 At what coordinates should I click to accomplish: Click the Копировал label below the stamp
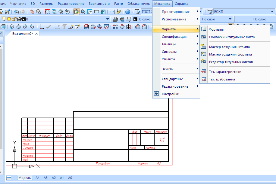pos(103,163)
